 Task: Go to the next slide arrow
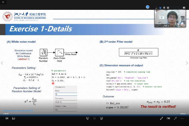point(187,63)
